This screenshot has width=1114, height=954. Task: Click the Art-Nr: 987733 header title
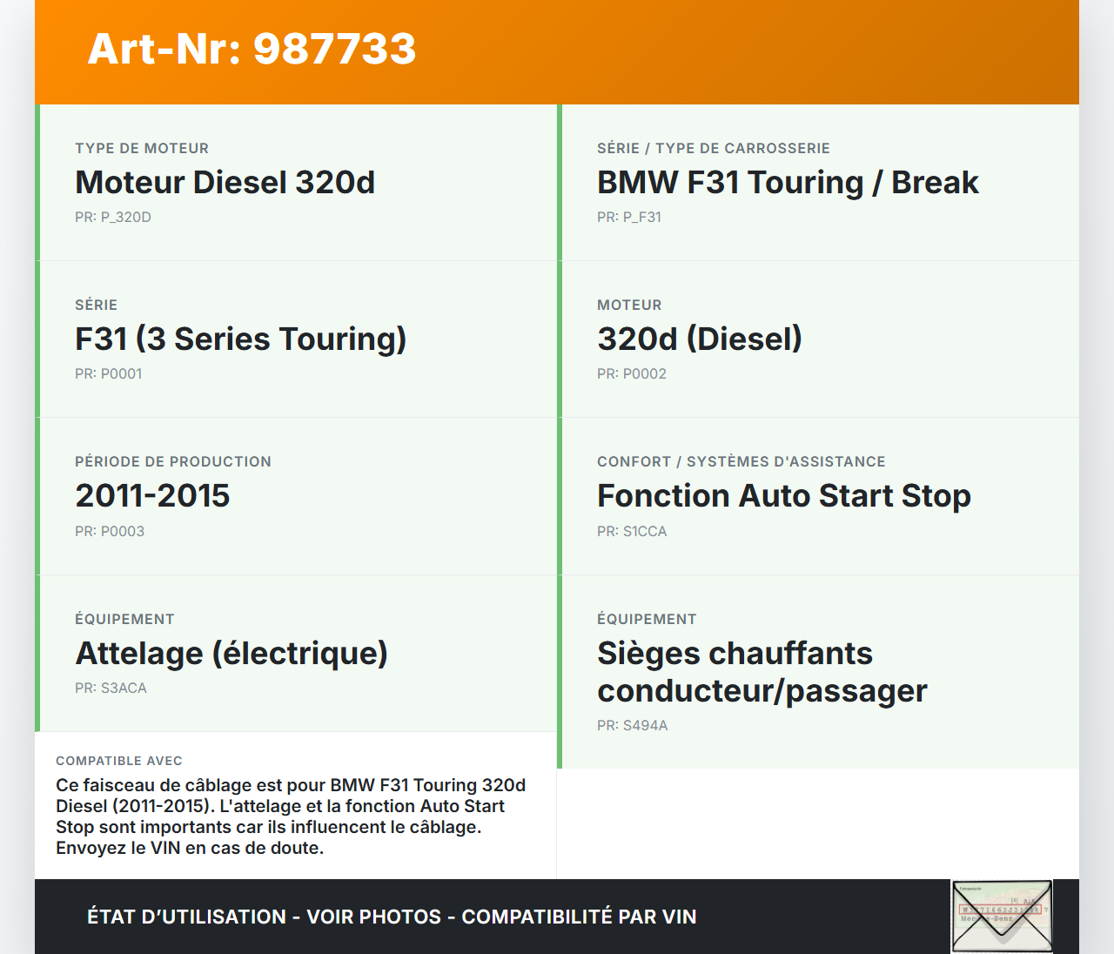252,49
